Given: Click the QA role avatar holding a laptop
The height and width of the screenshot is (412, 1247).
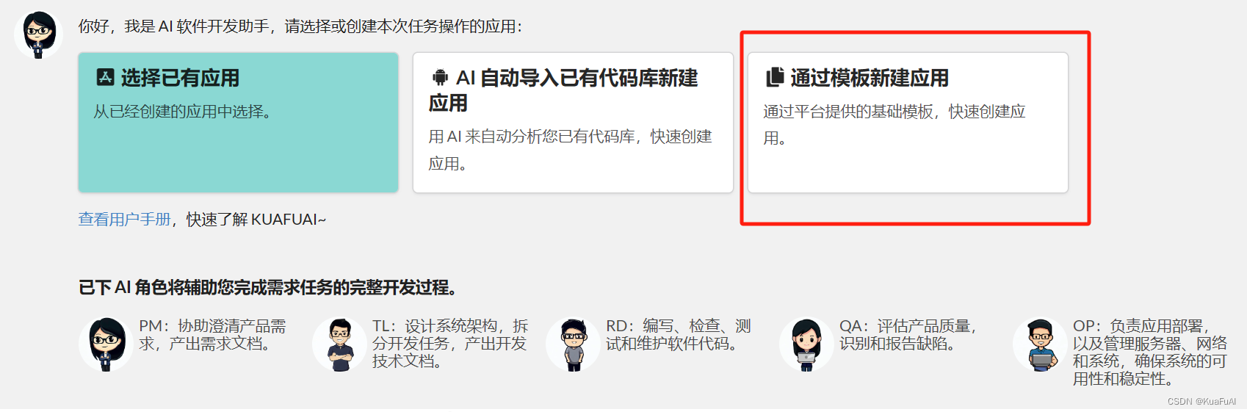Looking at the screenshot, I should click(x=806, y=344).
